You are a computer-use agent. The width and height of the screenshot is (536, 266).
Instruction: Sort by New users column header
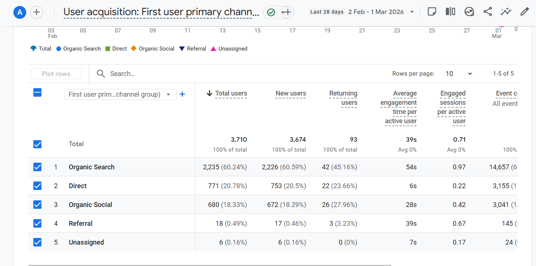291,94
